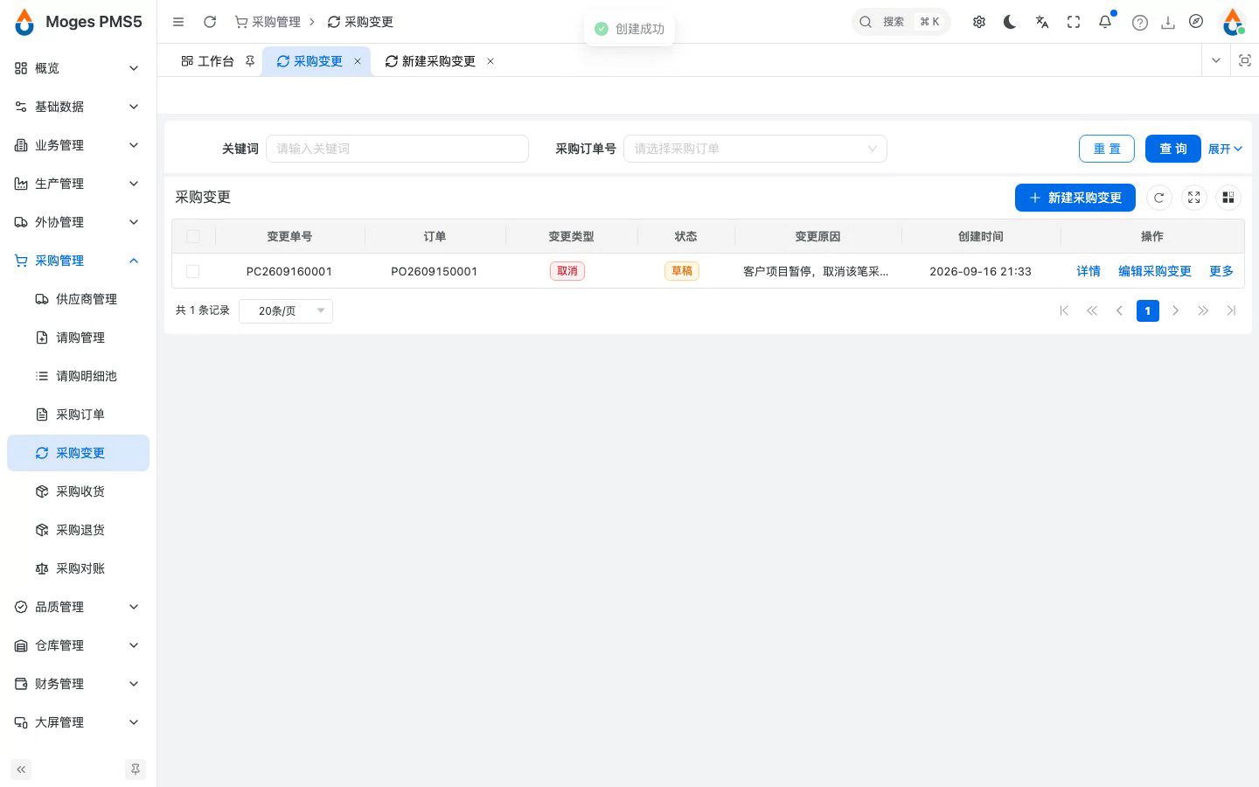1259x787 pixels.
Task: Open the compass guide icon
Action: 1196,22
